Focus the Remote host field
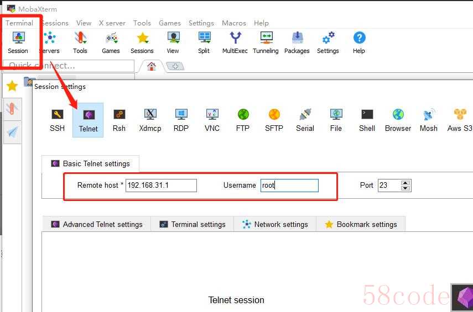The height and width of the screenshot is (312, 473). [161, 185]
